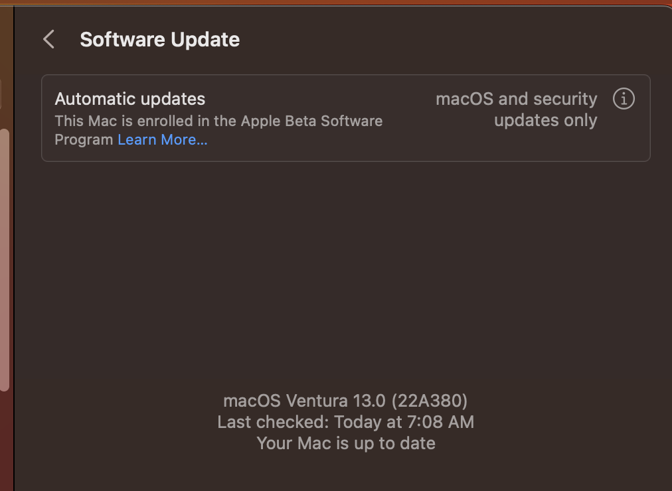Viewport: 672px width, 491px height.
Task: Follow the Learn More link
Action: [x=163, y=140]
